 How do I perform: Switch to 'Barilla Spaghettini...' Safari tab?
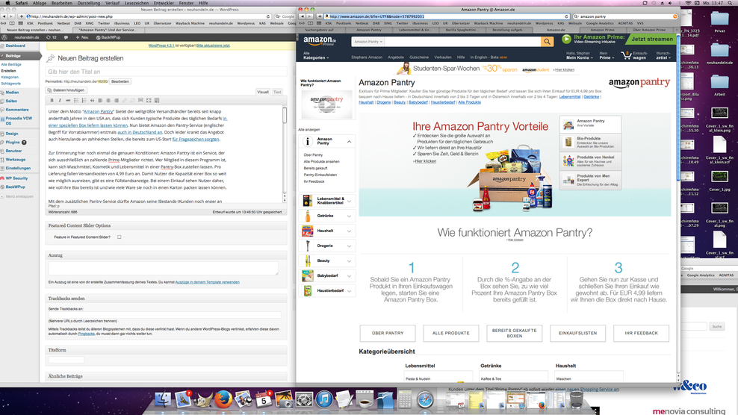point(462,30)
